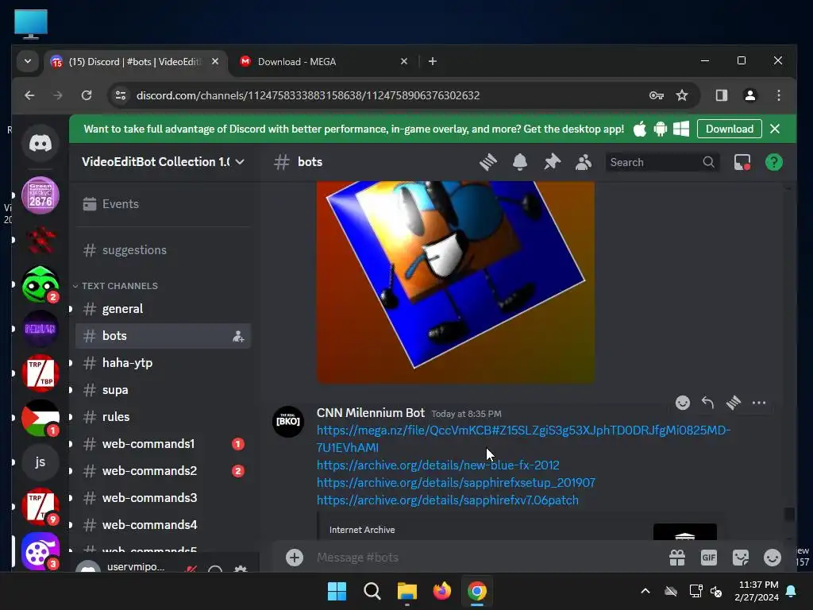
Task: Reply to the CNN Milennium Bot message
Action: point(707,403)
